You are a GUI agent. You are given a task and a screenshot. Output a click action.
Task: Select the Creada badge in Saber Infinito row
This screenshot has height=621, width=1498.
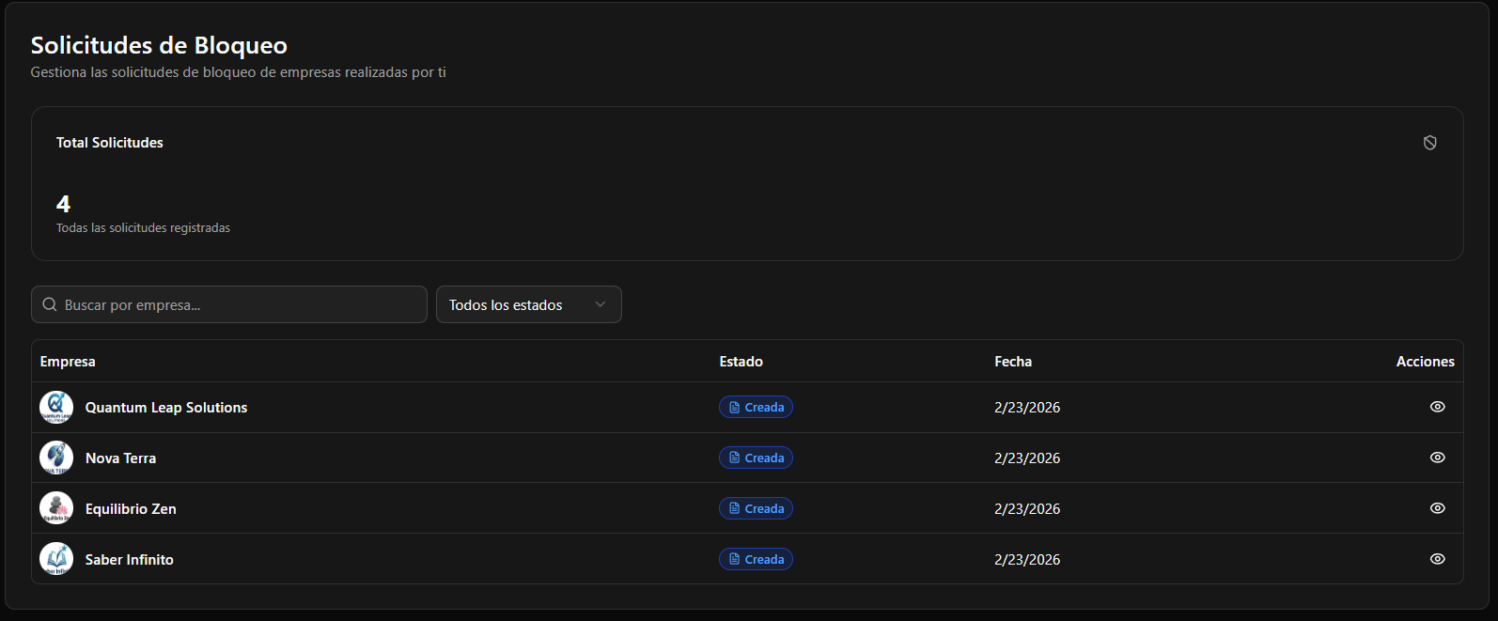(756, 559)
